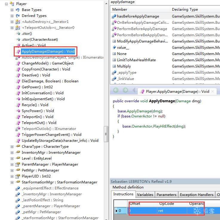This screenshot has width=220, height=220.
Task: Follow the PlayHitEffect link in code
Action: pos(164,126)
